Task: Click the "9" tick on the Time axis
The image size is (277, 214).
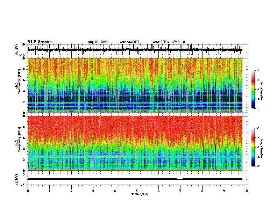Action: coord(224,191)
